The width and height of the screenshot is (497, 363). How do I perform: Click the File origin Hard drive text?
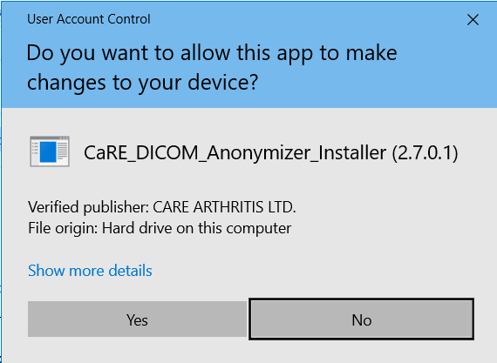pos(160,228)
